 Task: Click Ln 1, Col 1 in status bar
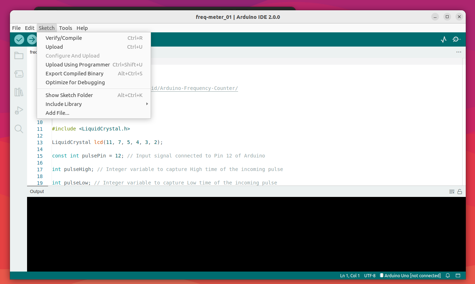(350, 275)
